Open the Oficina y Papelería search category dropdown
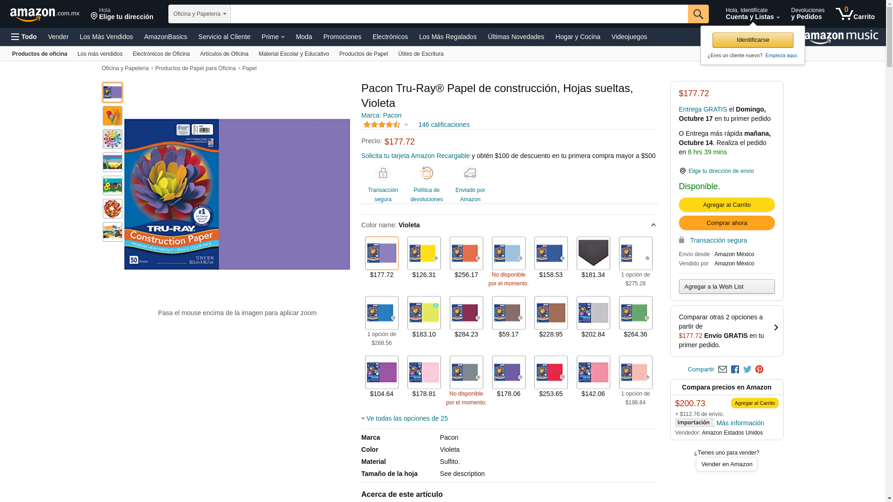Viewport: 893px width, 502px height. tap(200, 14)
